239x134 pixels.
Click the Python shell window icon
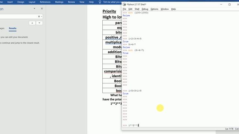pos(124,4)
